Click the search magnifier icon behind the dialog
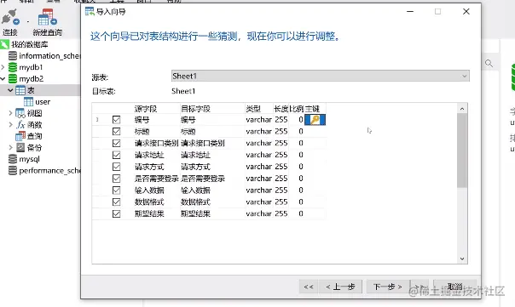Screen dimensions: 515x307 pos(489,63)
